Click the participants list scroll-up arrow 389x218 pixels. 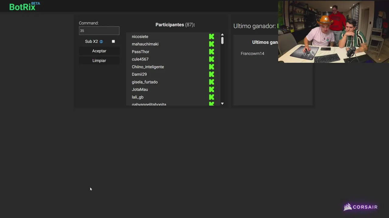[222, 35]
